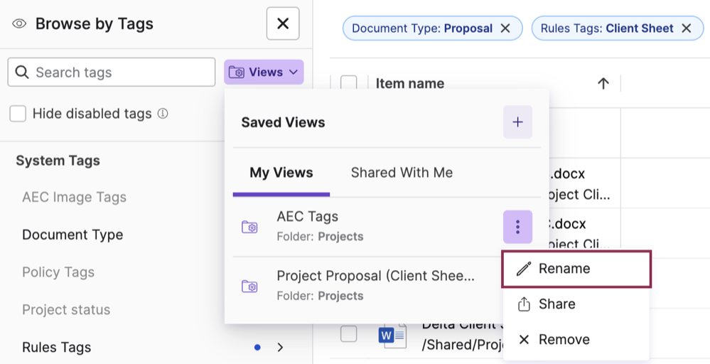710x364 pixels.
Task: Sort by Item name using arrow
Action: pos(603,84)
